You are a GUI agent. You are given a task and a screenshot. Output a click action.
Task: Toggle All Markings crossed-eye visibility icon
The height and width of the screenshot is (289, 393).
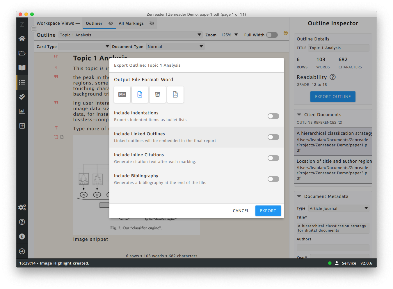[x=152, y=23]
